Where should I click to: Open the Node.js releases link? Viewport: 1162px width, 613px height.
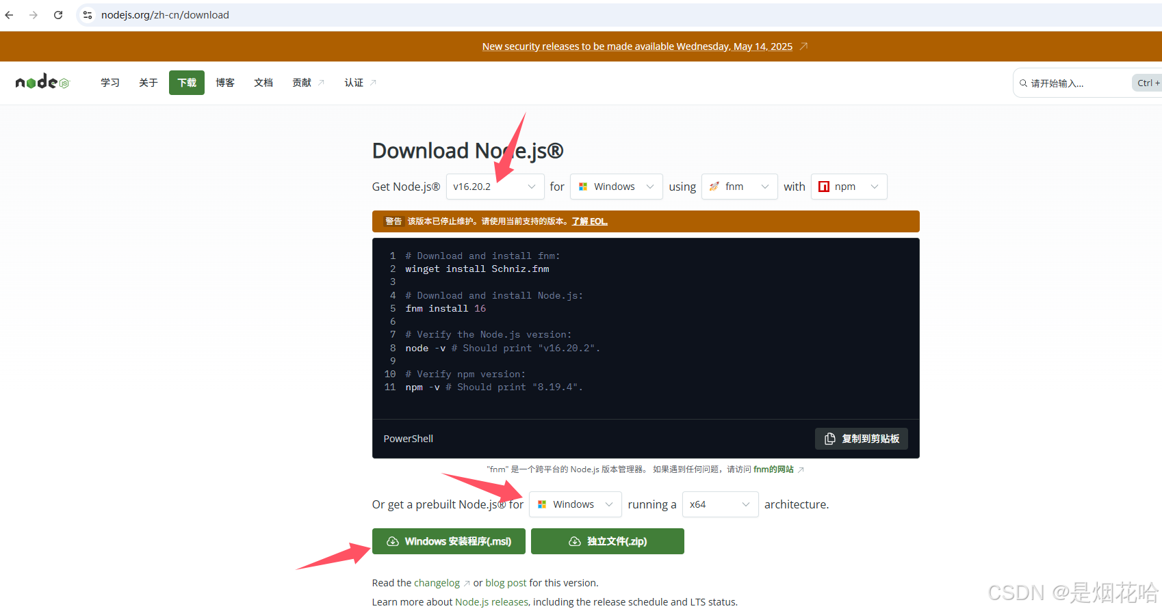pyautogui.click(x=491, y=602)
